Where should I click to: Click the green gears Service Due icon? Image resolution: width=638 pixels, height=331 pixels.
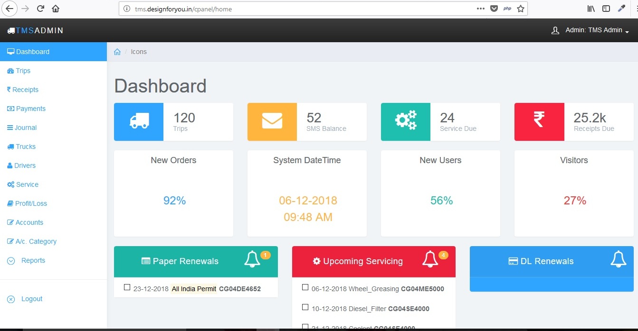pos(406,122)
